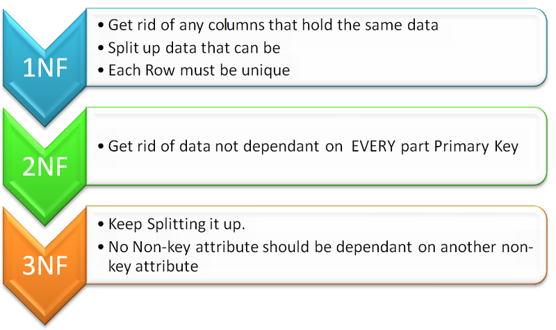
Task: Click the word 'unique' in 1NF box
Action: tap(265, 71)
